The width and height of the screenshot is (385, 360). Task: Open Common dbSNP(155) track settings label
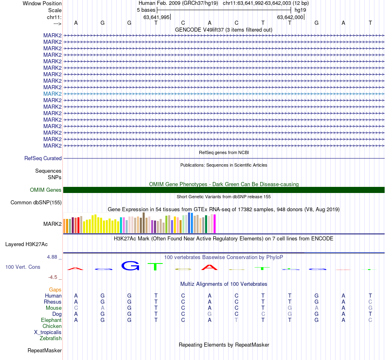tap(36, 203)
